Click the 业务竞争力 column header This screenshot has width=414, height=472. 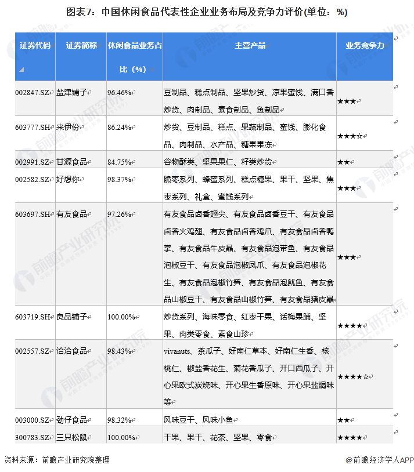(365, 45)
